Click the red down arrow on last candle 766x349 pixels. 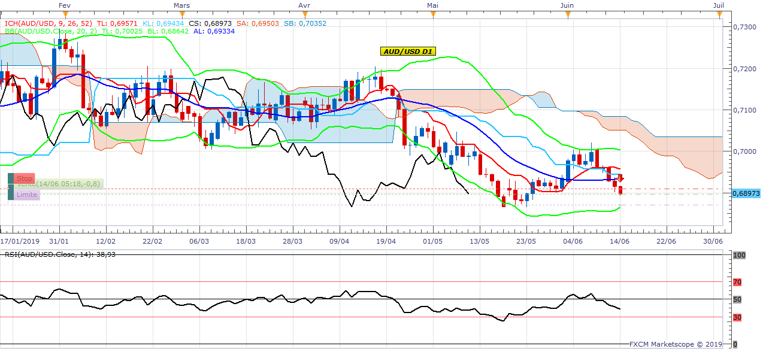tap(621, 178)
